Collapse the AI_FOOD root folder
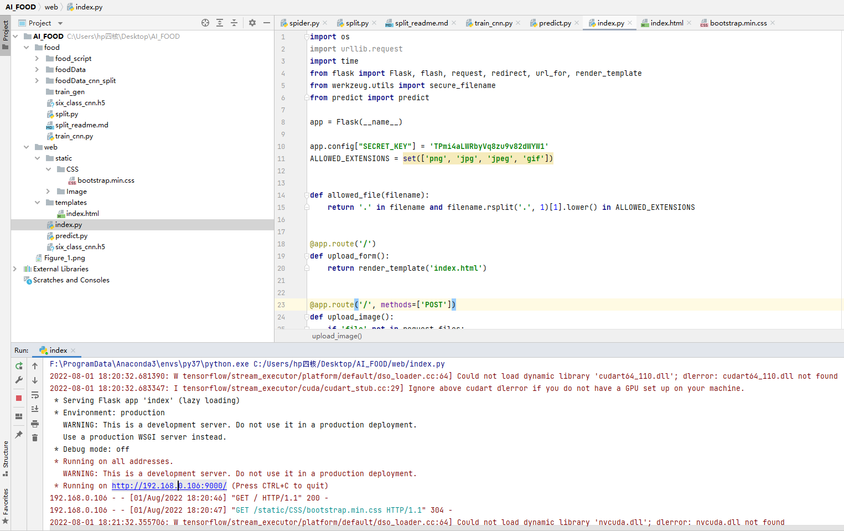This screenshot has width=844, height=531. 15,37
